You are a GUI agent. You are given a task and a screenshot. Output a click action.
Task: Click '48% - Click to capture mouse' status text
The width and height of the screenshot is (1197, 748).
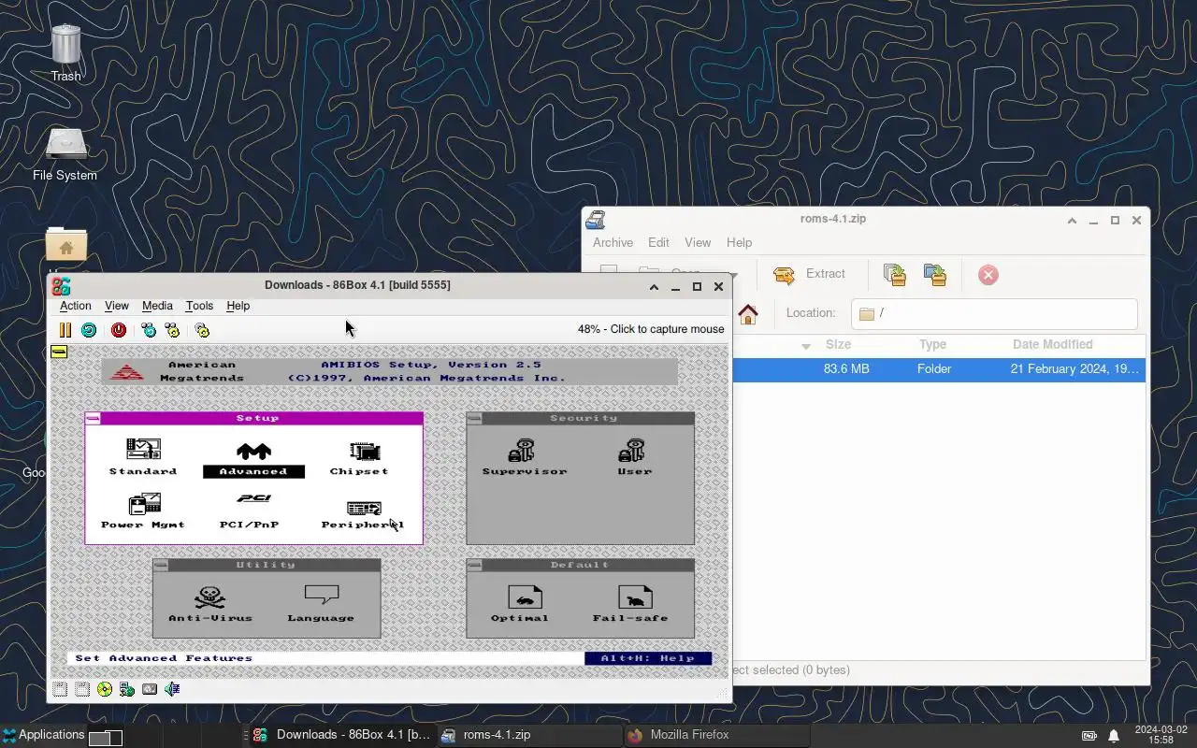coord(651,329)
